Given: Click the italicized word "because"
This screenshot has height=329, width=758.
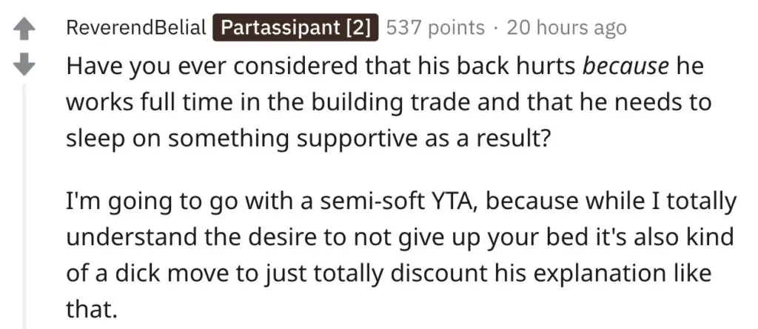Looking at the screenshot, I should 625,66.
